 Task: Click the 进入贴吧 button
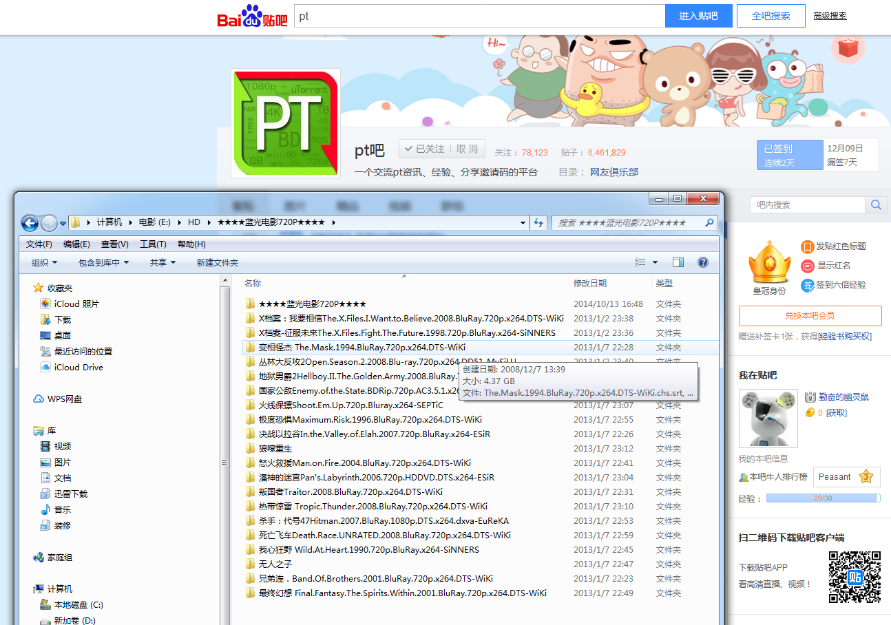698,16
